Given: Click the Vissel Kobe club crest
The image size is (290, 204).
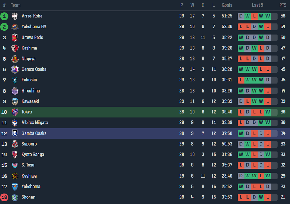Looking at the screenshot, I should coord(15,16).
